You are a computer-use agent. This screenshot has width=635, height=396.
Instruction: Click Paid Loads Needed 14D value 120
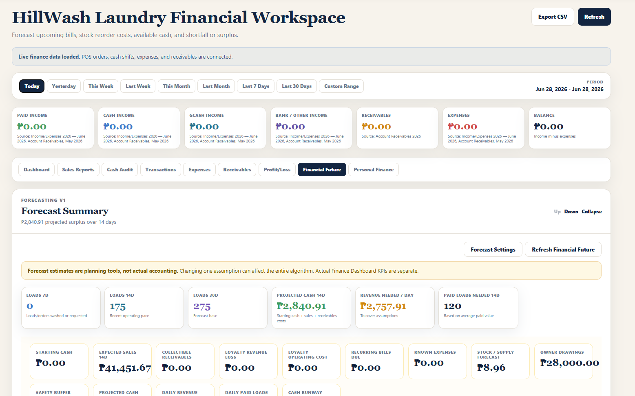(453, 306)
